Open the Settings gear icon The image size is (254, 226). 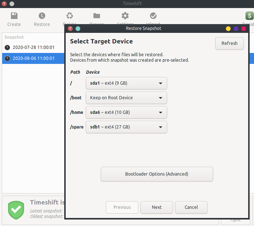tap(125, 16)
